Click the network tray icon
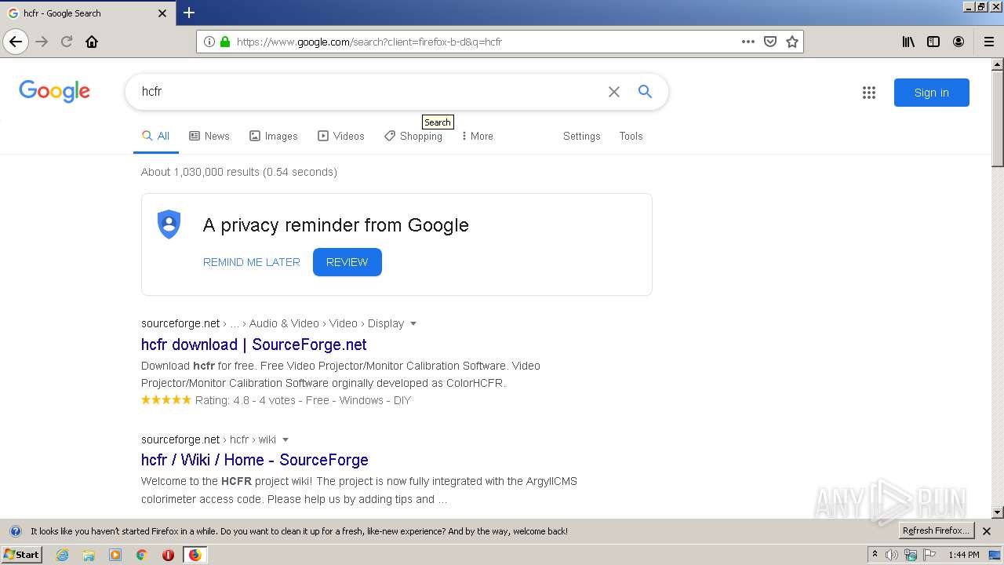Viewport: 1004px width, 565px height. [x=911, y=555]
